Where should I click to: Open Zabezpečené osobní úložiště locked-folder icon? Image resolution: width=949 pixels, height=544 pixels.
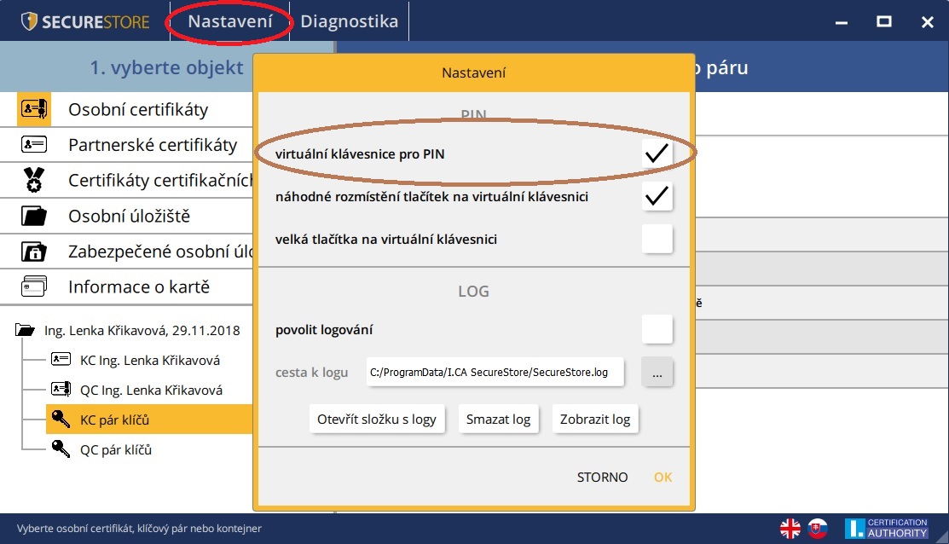click(32, 252)
